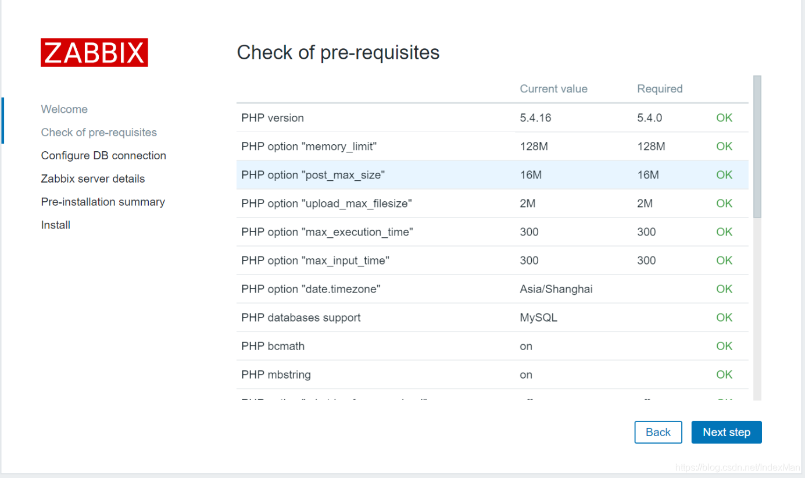Click the Required column header
Screen dimensions: 805x478
pos(660,89)
